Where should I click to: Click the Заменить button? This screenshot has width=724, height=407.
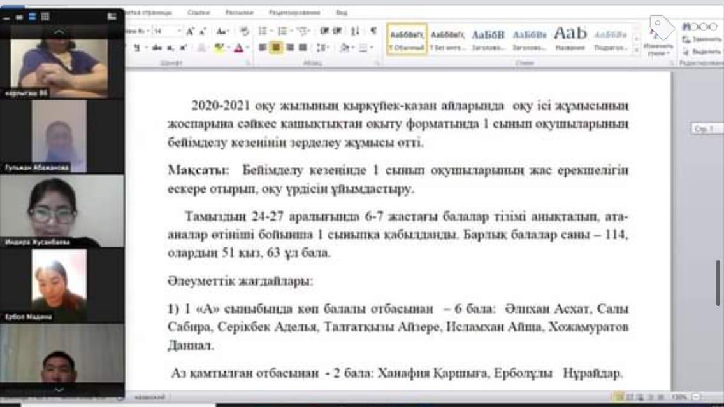point(702,39)
